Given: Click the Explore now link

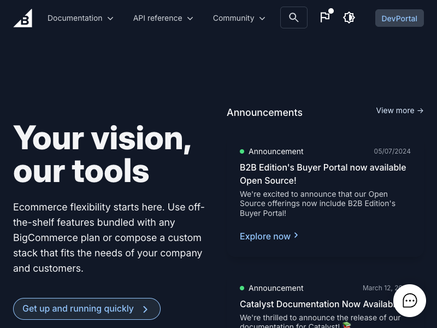Looking at the screenshot, I should 269,236.
